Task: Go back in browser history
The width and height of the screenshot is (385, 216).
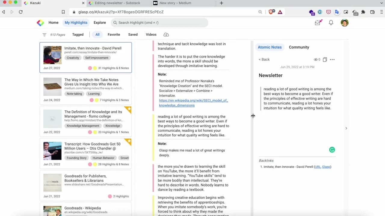Action: tap(4, 12)
